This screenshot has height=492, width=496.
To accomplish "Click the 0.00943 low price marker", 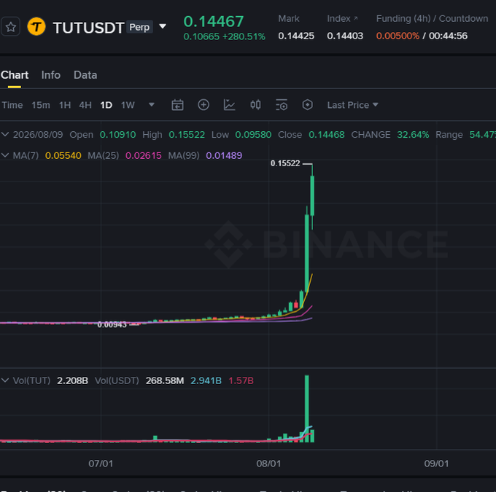I will click(112, 324).
